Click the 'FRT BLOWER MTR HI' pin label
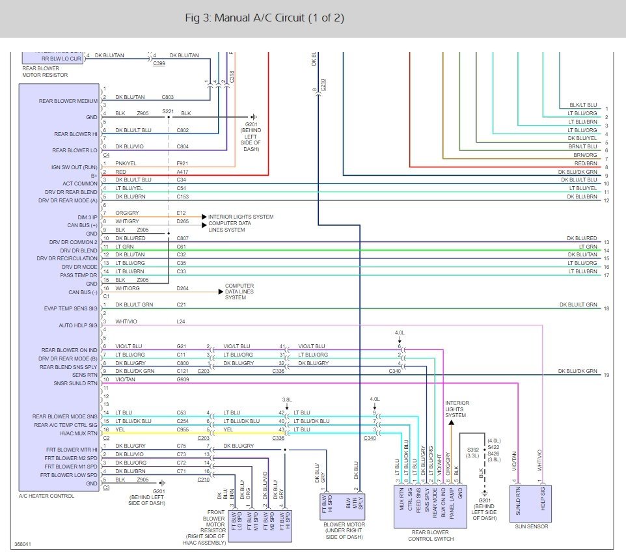 72,450
